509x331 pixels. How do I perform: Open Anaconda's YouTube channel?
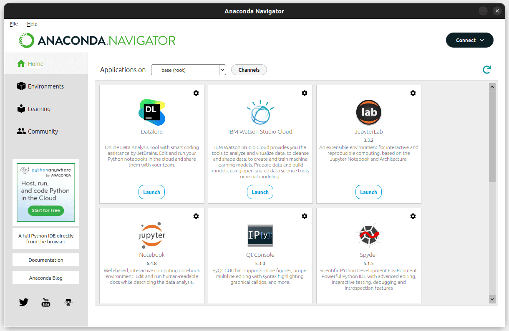(45, 302)
